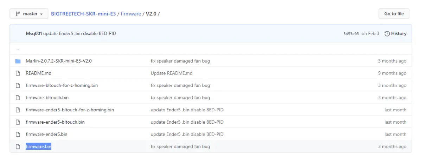The image size is (422, 156).
Task: Open the BIGTREETECH-SKR-mini-E3 repository link
Action: 83,14
